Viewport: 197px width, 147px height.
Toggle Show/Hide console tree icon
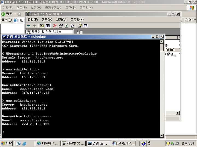(x=48, y=26)
